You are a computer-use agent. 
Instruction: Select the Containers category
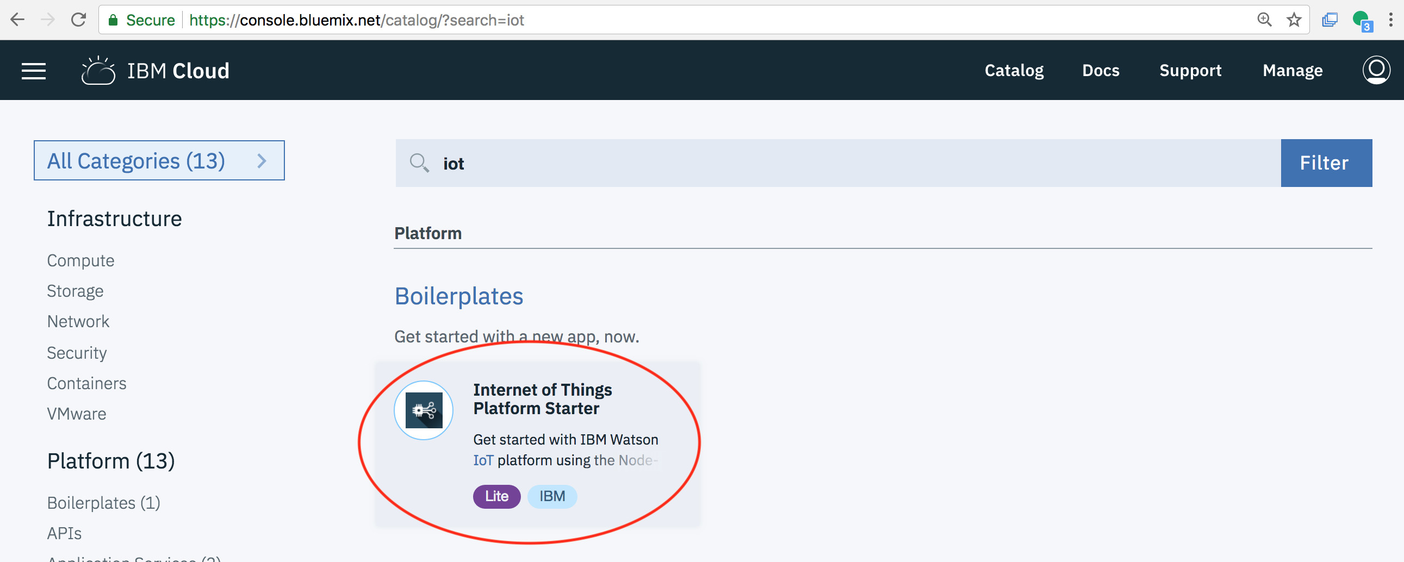click(x=86, y=383)
